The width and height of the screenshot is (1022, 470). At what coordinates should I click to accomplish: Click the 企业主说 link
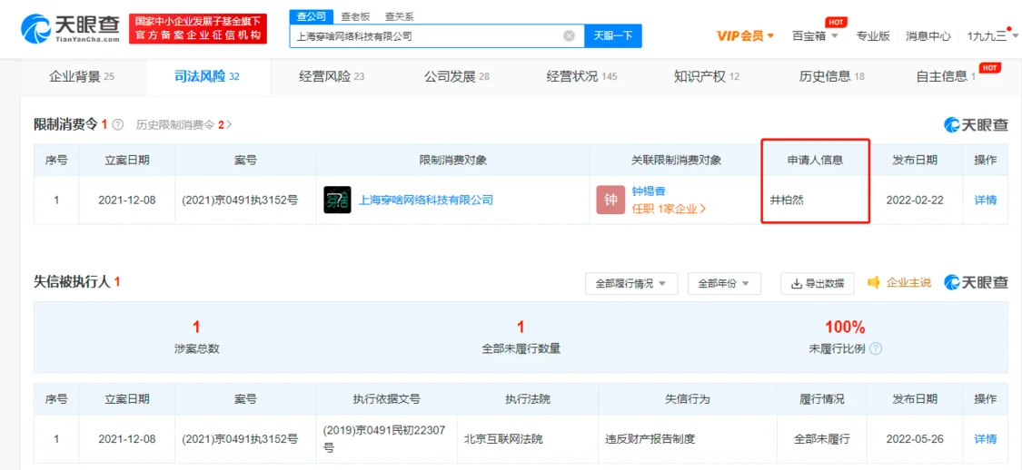click(x=908, y=282)
